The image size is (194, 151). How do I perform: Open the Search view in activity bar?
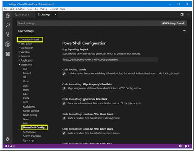[8, 25]
